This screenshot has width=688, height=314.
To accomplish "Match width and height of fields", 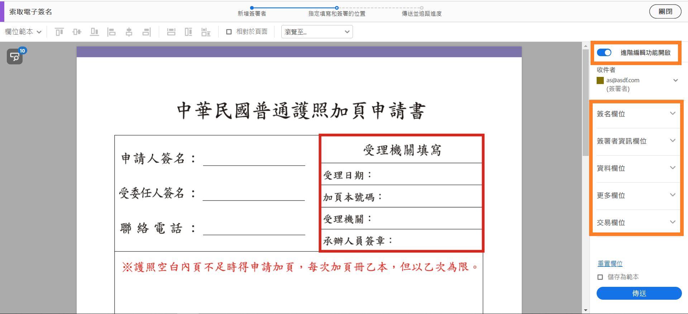I will (206, 32).
